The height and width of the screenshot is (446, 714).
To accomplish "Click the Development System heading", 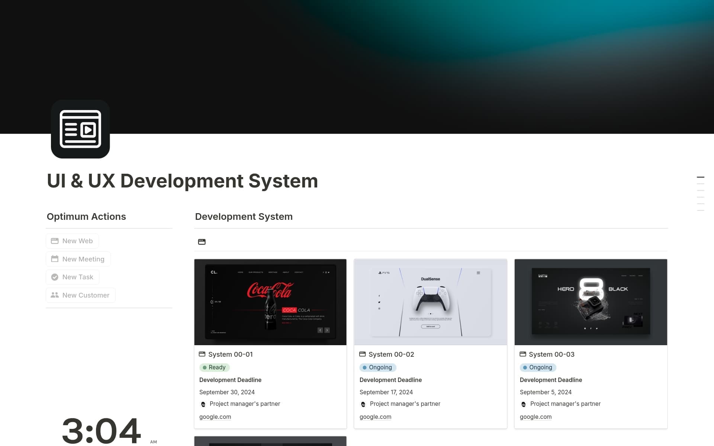I will click(244, 216).
